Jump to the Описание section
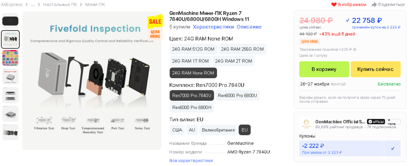The image size is (408, 166). click(249, 27)
